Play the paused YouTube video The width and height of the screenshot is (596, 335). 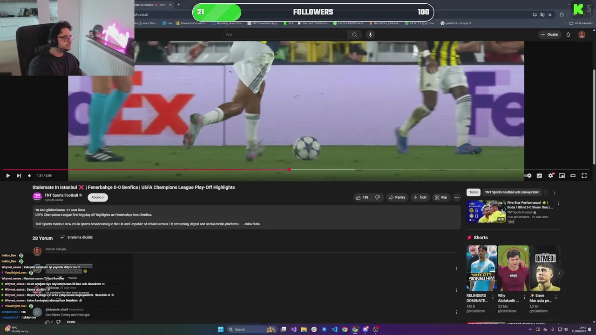coord(7,176)
